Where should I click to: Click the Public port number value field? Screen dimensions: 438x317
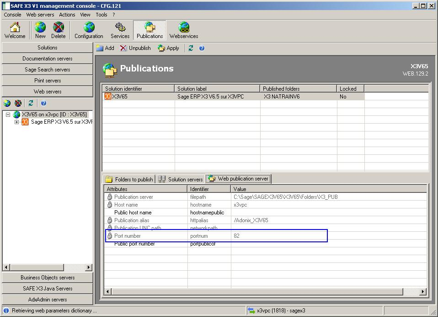(x=329, y=244)
